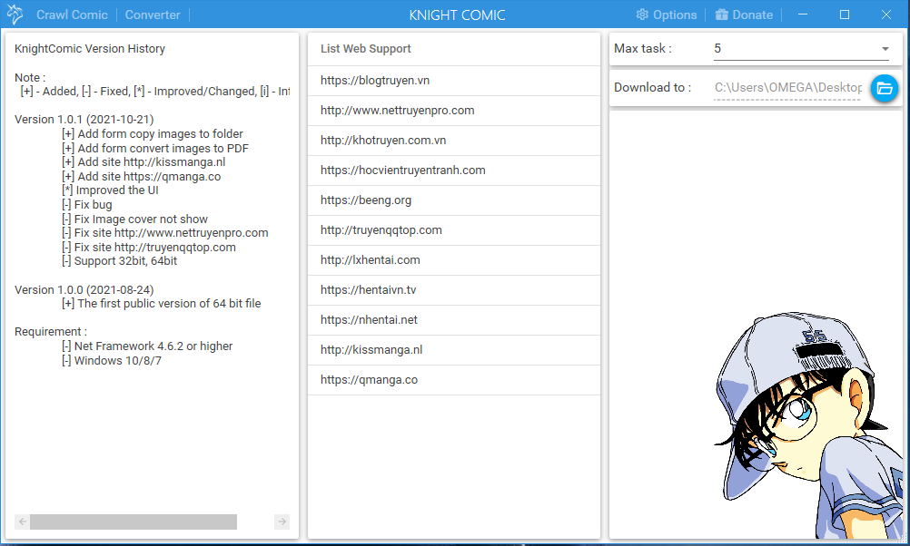Click the 'Fix site http://www.nettruyenpro.com' changelog line
This screenshot has height=546, width=910.
click(x=165, y=233)
